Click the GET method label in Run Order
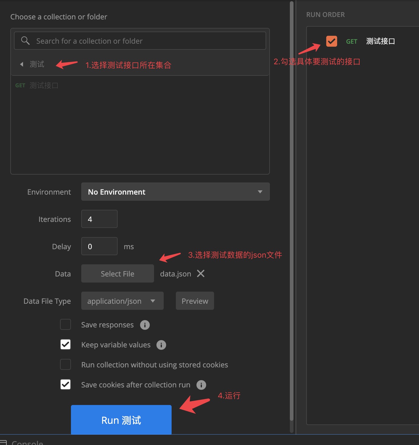419x445 pixels. (x=352, y=42)
